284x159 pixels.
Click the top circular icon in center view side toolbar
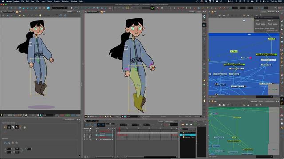point(204,17)
